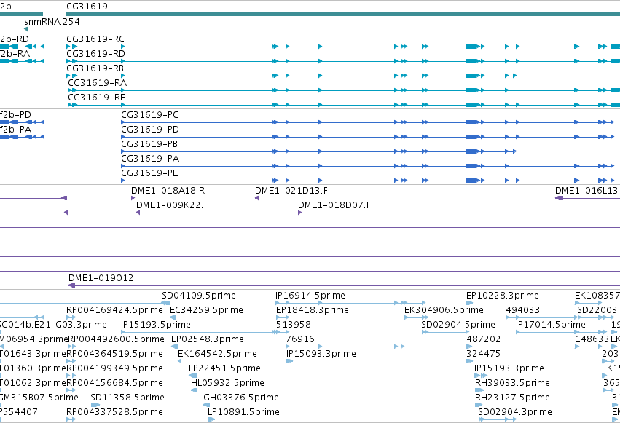Click the DME1-009K22.F arrow marker
This screenshot has height=423, width=620.
pos(138,213)
